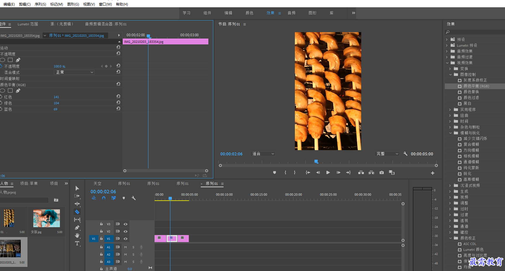The image size is (505, 271).
Task: Open timeline display settings wrench
Action: click(x=134, y=198)
